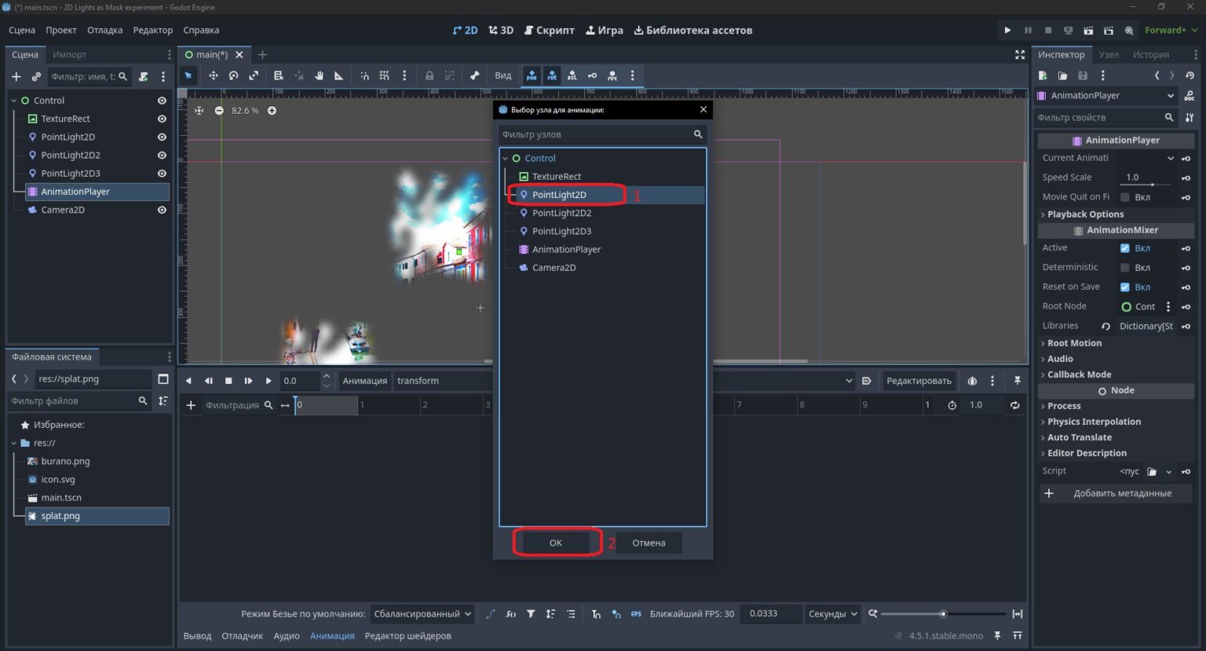1206x651 pixels.
Task: Select the Move mode tool in toolbar
Action: [213, 75]
